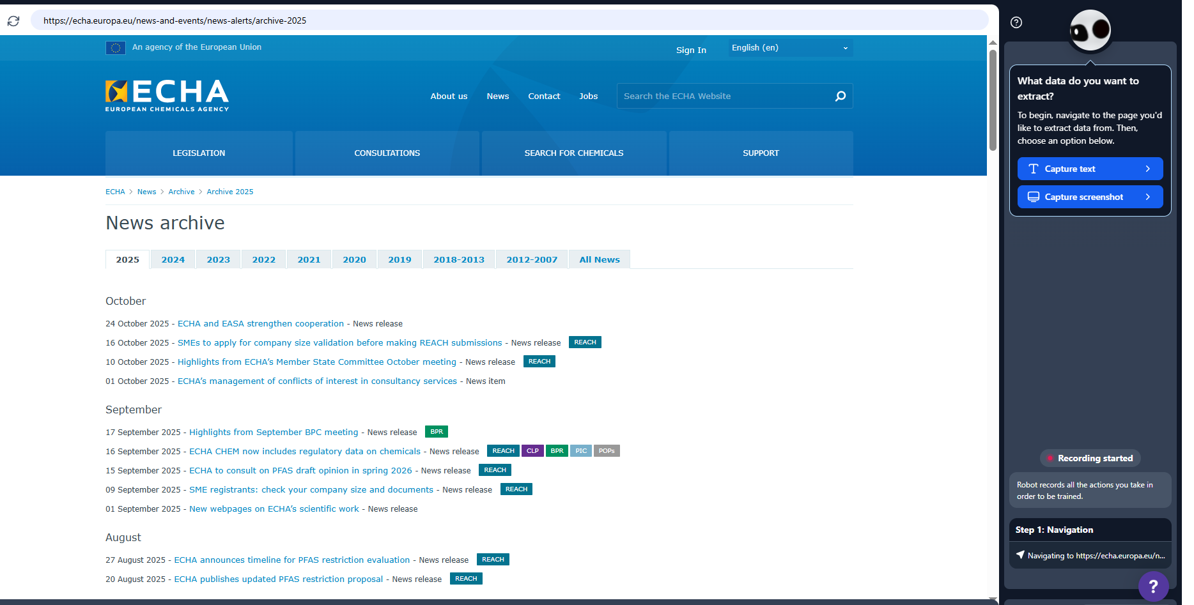Select the All News tab

(599, 259)
